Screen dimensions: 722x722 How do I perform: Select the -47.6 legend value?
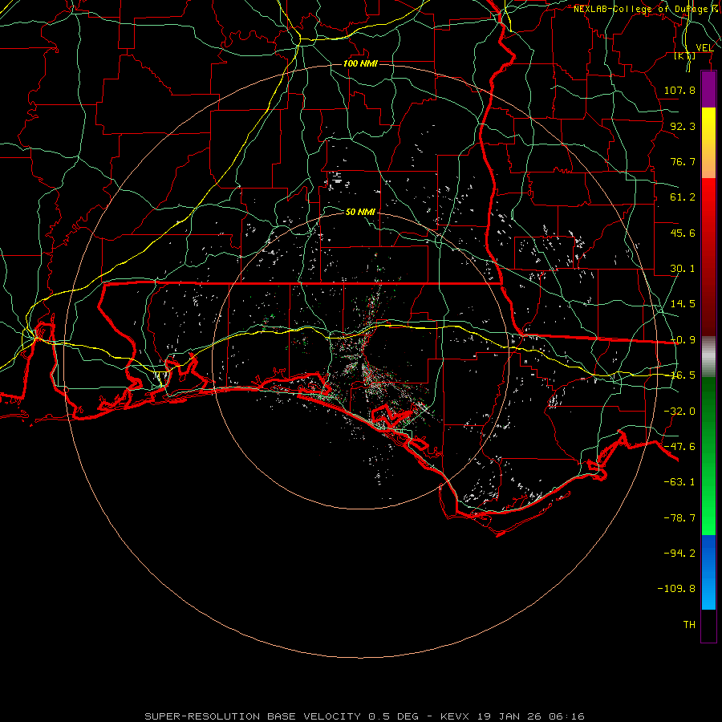(x=679, y=447)
